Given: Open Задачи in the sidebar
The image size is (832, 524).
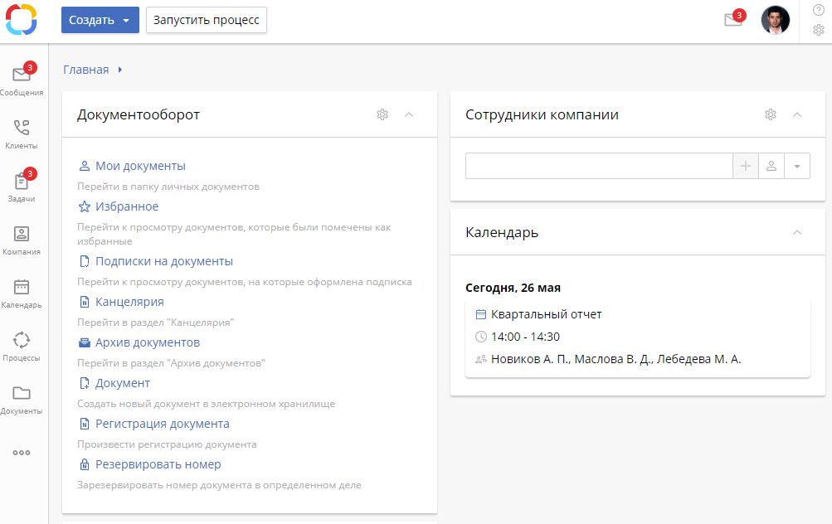Looking at the screenshot, I should (22, 187).
